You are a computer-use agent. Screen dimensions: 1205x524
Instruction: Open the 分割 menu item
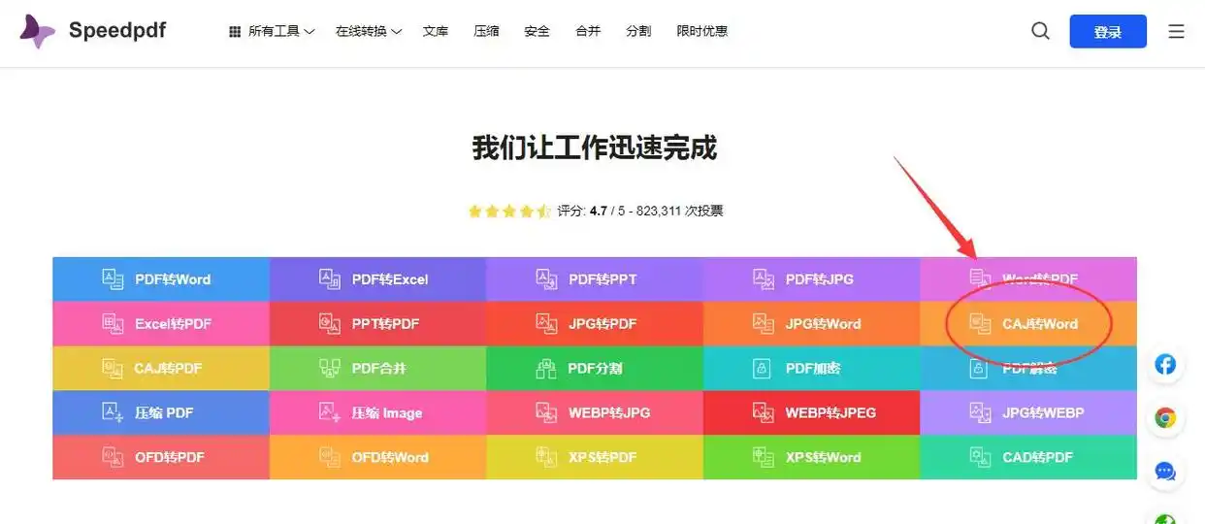(x=638, y=31)
